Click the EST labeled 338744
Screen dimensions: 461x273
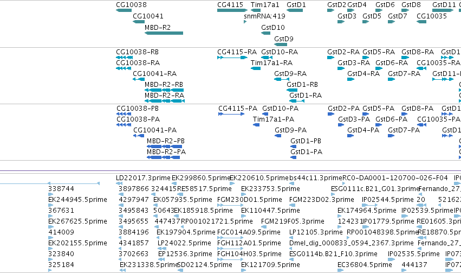(61, 189)
